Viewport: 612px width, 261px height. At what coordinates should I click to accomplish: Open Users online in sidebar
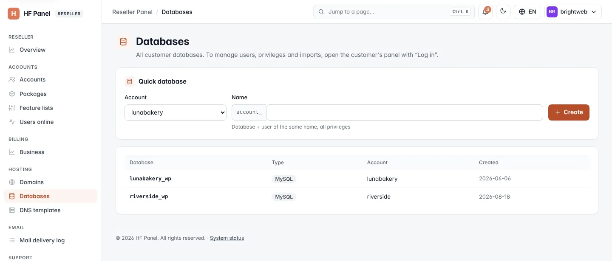(51, 122)
